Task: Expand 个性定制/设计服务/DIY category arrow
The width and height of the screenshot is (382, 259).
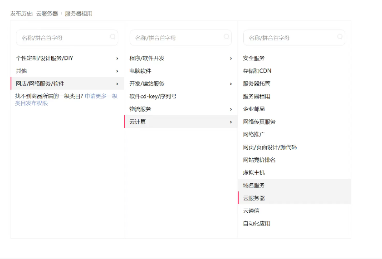Action: 117,59
